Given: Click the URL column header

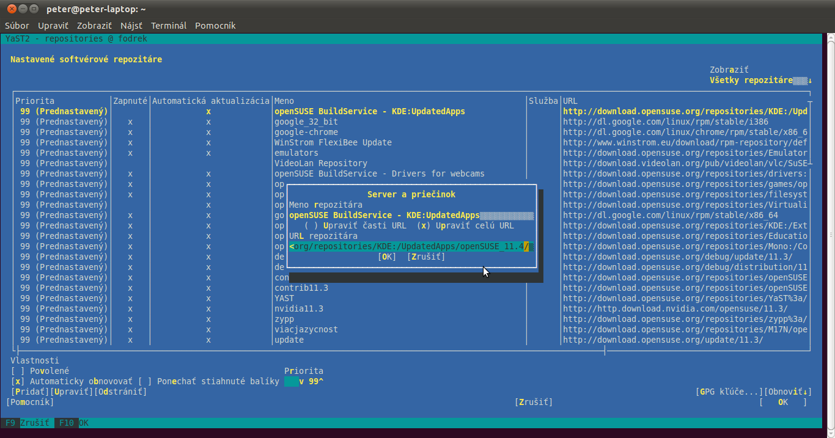Looking at the screenshot, I should pos(570,101).
